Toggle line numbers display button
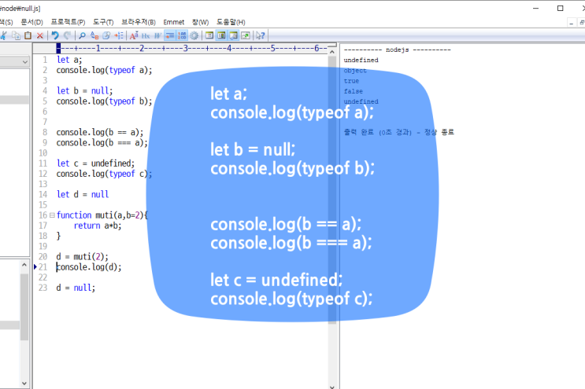 [182, 35]
